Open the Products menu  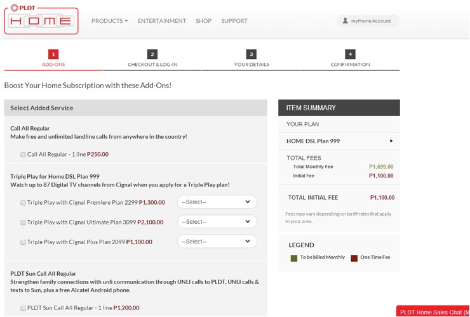click(x=109, y=21)
